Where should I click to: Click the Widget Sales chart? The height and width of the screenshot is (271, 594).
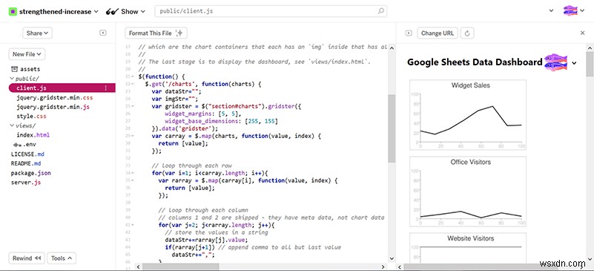467,115
